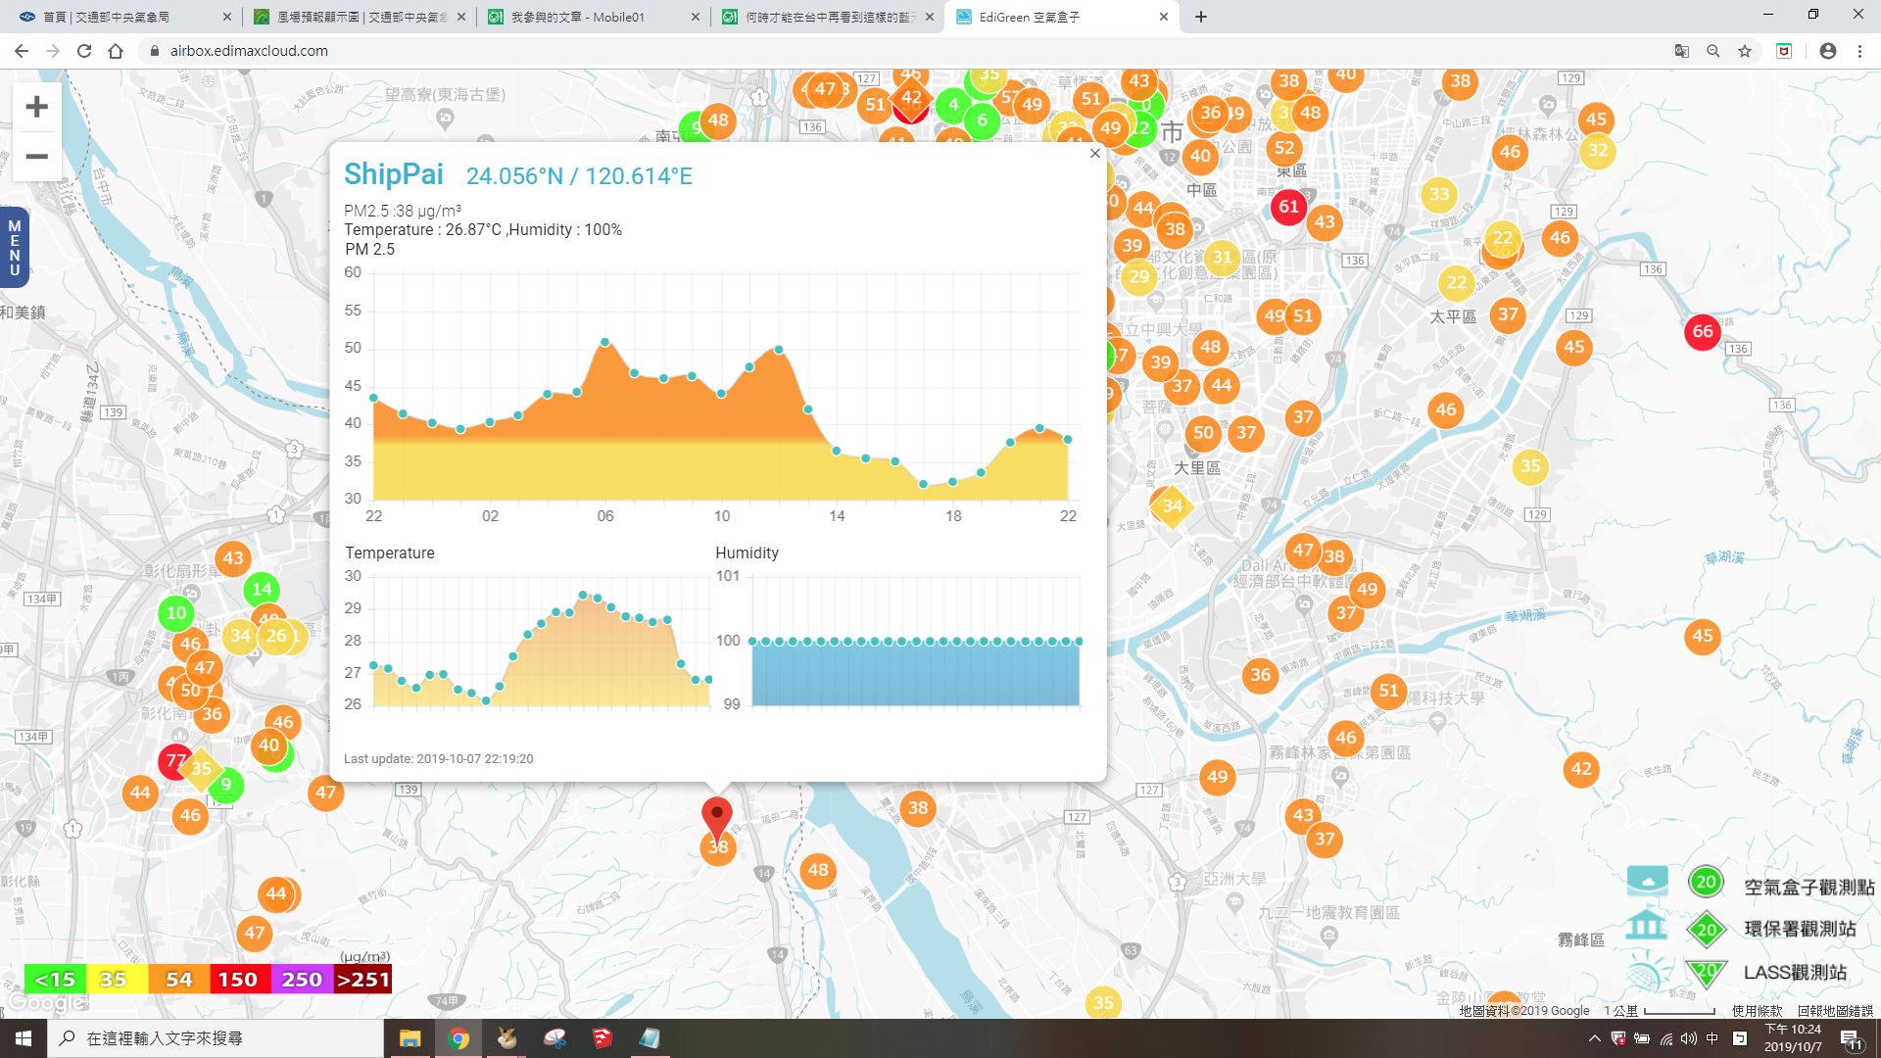Open a new browser tab
This screenshot has width=1881, height=1058.
[1201, 17]
